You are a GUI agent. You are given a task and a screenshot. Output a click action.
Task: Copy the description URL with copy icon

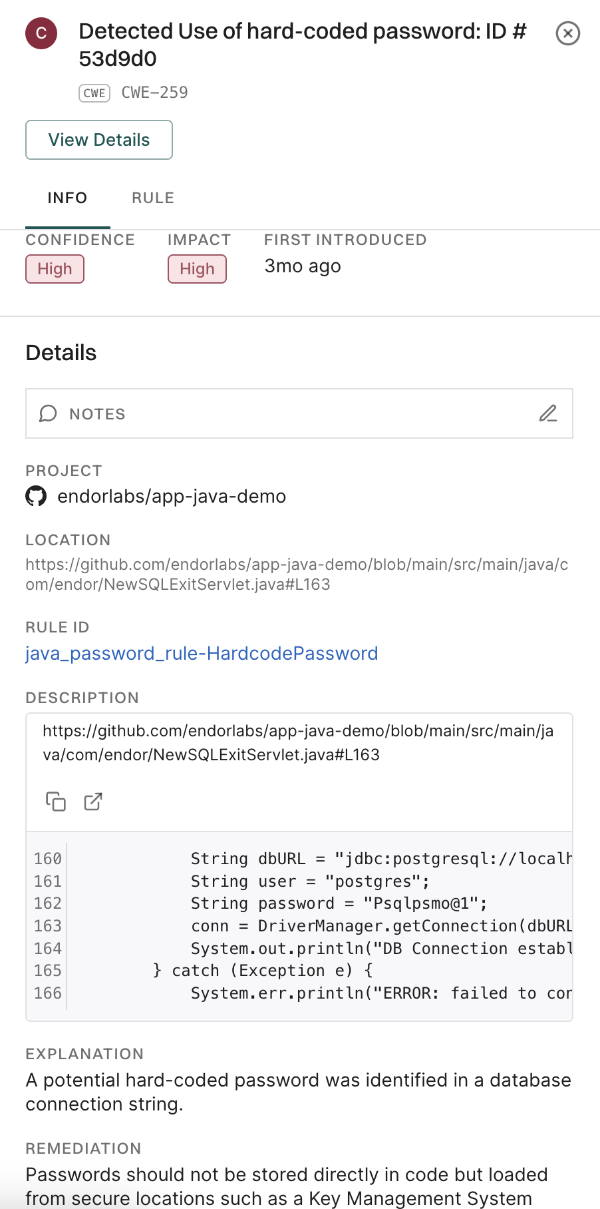(x=56, y=802)
